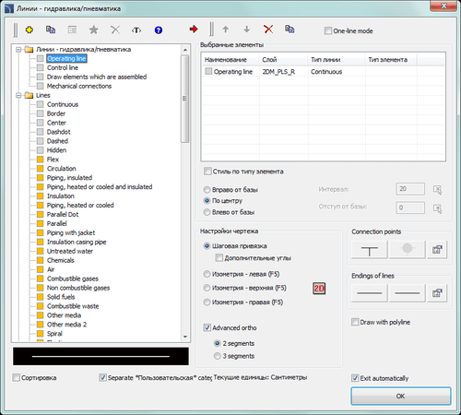This screenshot has width=461, height=415.
Task: Enable the One-line mode checkbox
Action: (328, 30)
